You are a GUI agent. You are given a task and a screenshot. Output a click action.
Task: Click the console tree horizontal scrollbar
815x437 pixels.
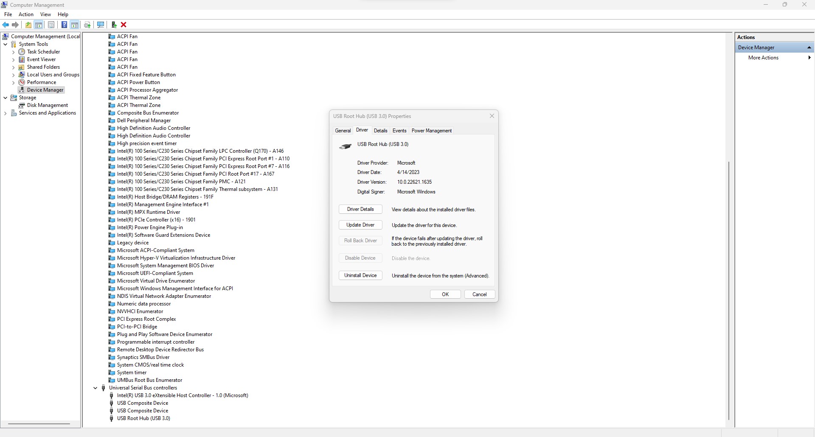pos(39,423)
